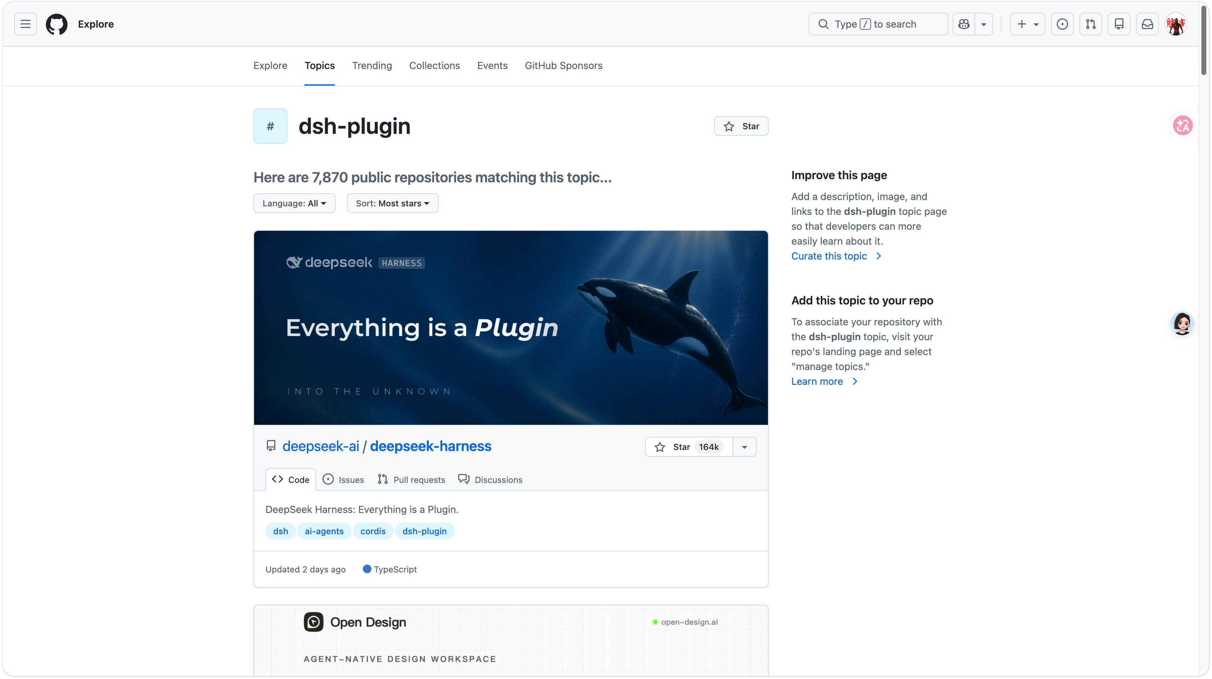The width and height of the screenshot is (1212, 679).
Task: Click the TypeScript language color dot
Action: click(367, 569)
